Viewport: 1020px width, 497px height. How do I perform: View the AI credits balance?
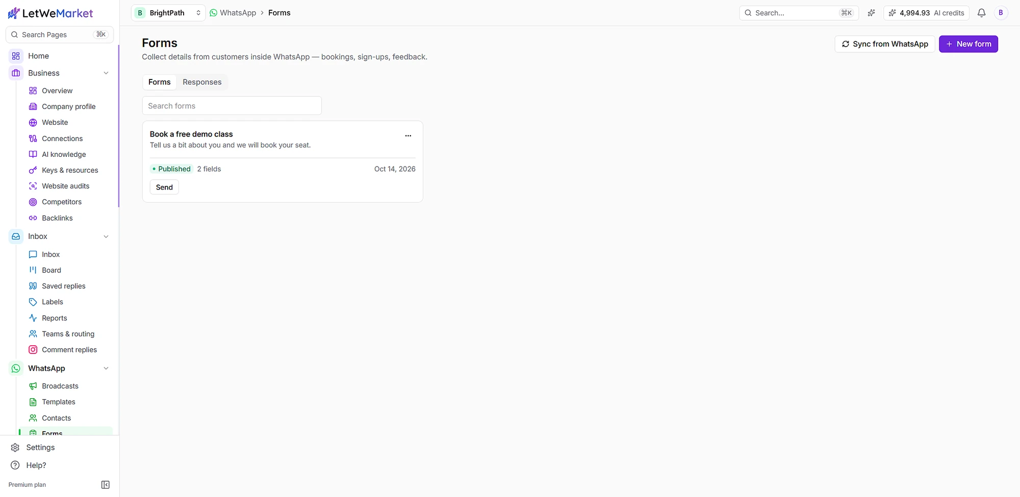pyautogui.click(x=927, y=13)
